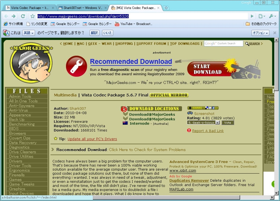
Task: Click the Major Geeks logo
Action: 31,62
